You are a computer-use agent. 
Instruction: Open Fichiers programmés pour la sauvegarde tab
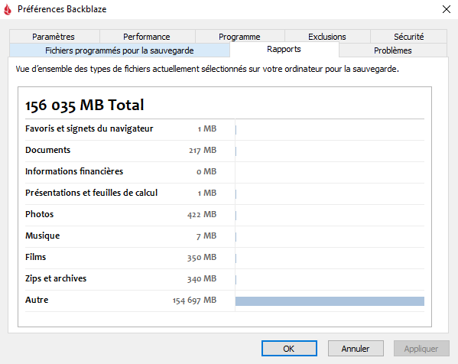point(119,50)
